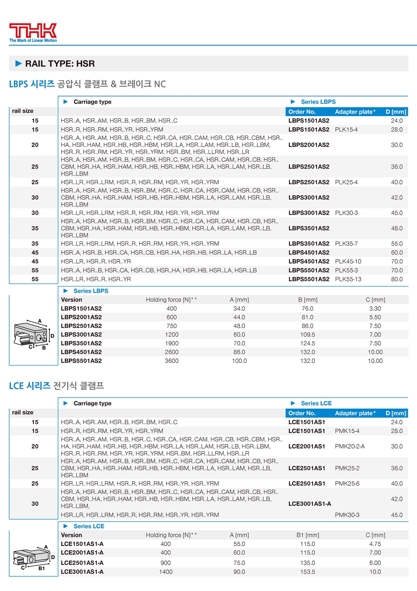Click the "B [mm]" column header
Viewport: 417px width, 591px height.
308,300
